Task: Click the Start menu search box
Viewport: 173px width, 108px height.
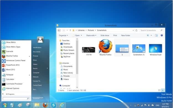Action: click(16, 99)
